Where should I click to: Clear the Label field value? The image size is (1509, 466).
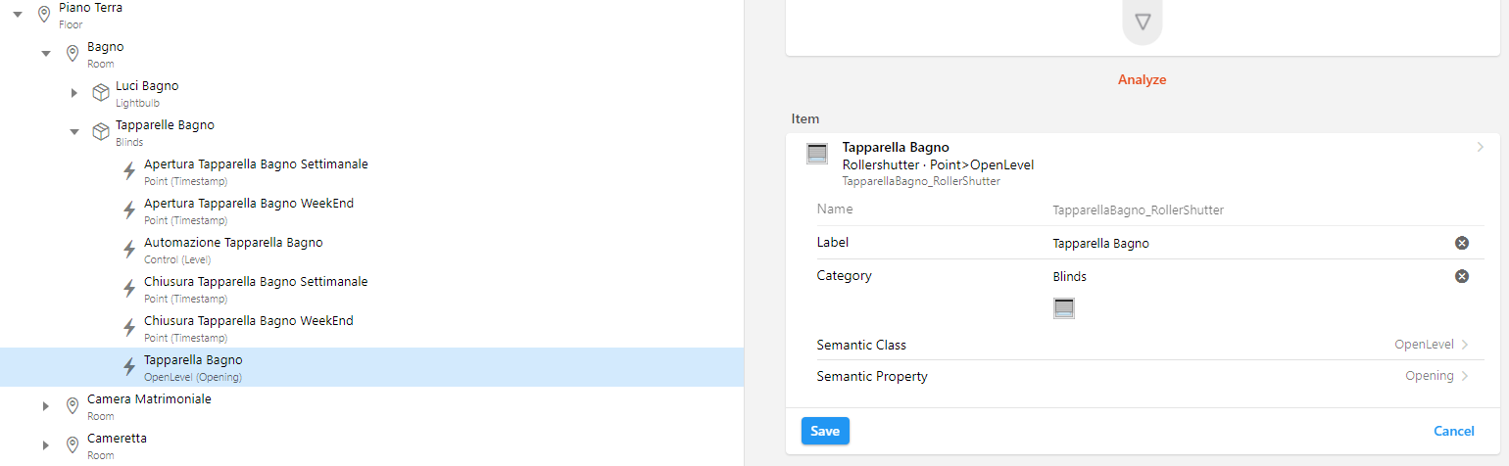[1461, 243]
